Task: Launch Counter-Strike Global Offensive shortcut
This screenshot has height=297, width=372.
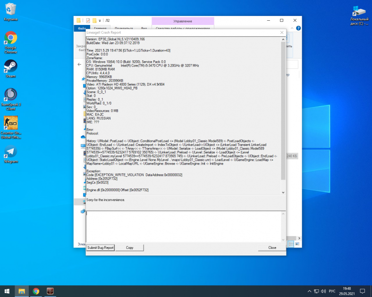Action: click(x=10, y=124)
